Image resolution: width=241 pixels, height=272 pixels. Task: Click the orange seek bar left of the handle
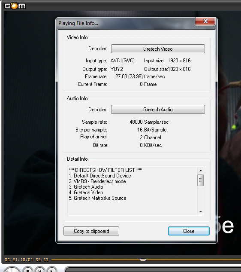click(96, 260)
